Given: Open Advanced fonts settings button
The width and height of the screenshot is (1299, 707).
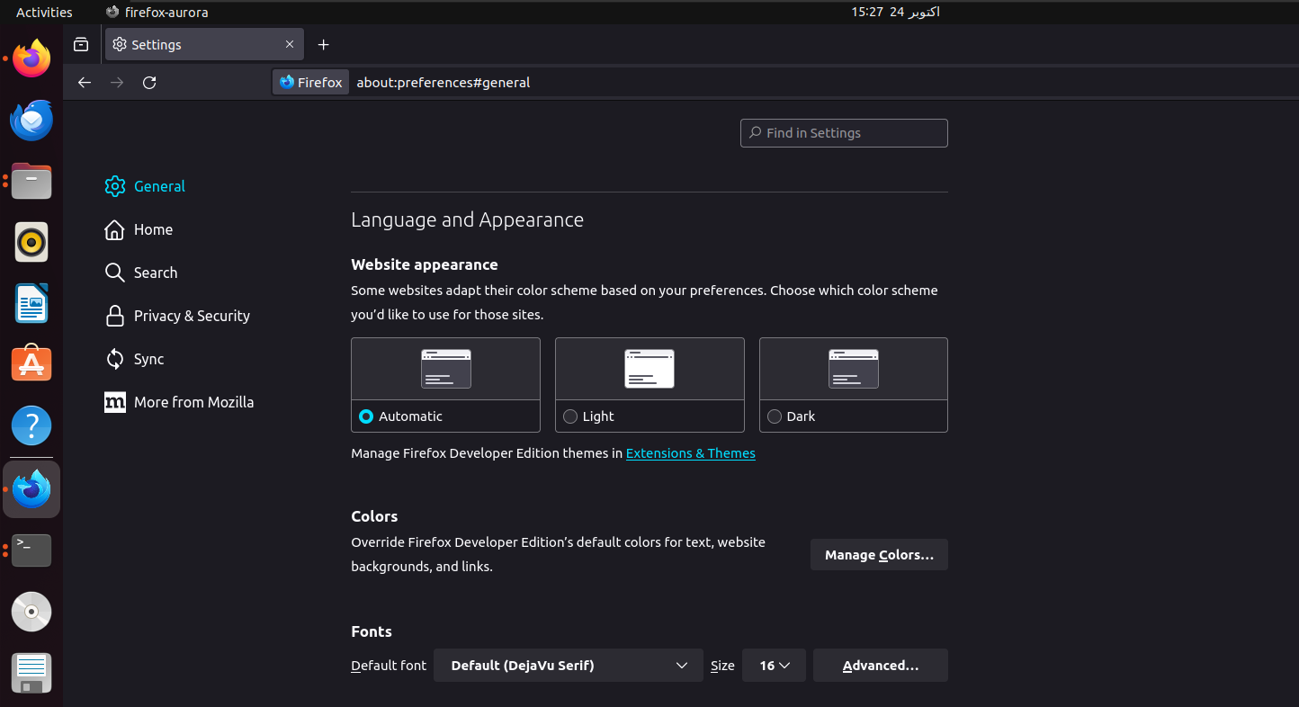Looking at the screenshot, I should [881, 666].
